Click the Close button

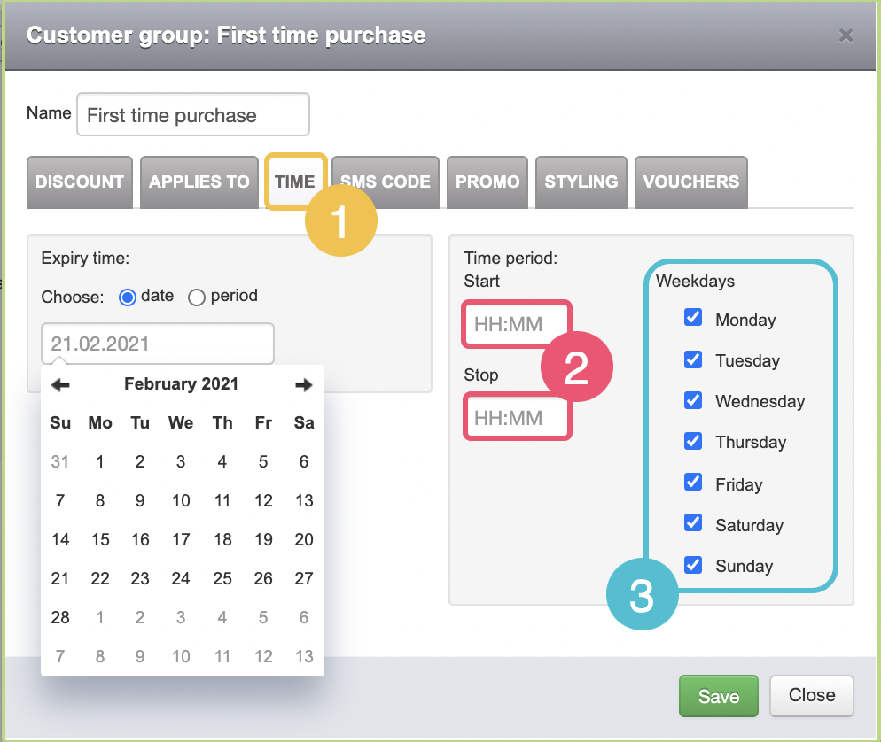point(811,695)
